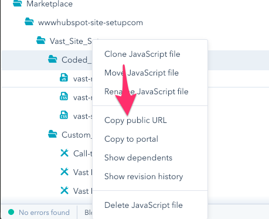The image size is (269, 219).
Task: Click the No errors found status text
Action: (x=44, y=213)
